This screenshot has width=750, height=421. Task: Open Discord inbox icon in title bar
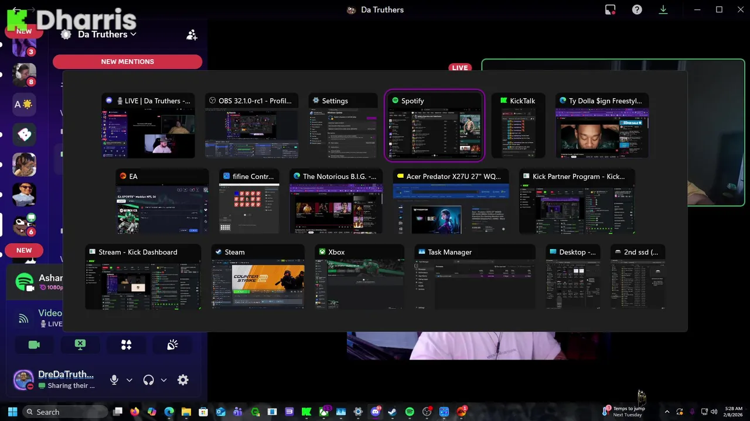(x=611, y=10)
